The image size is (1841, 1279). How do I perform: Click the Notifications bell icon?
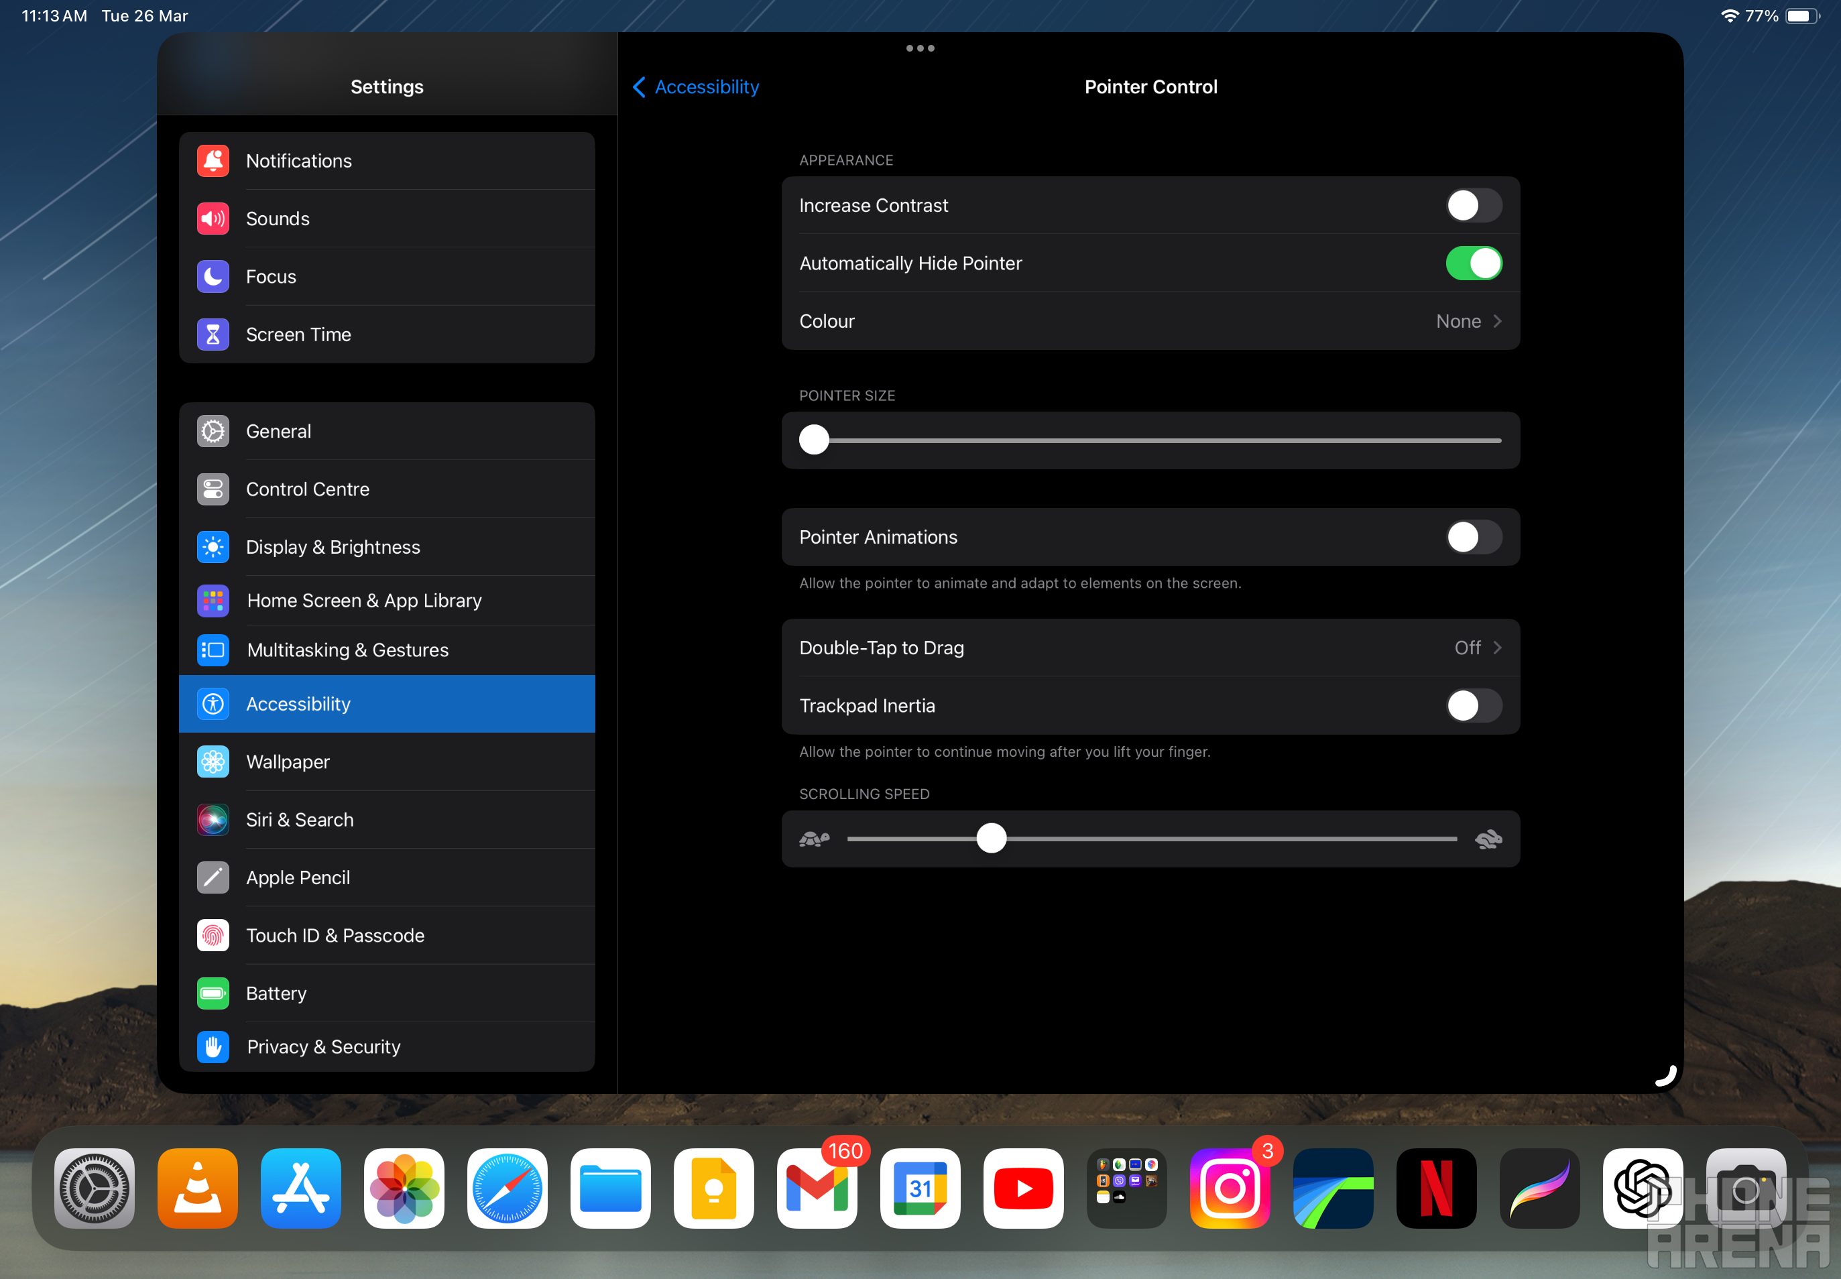213,161
